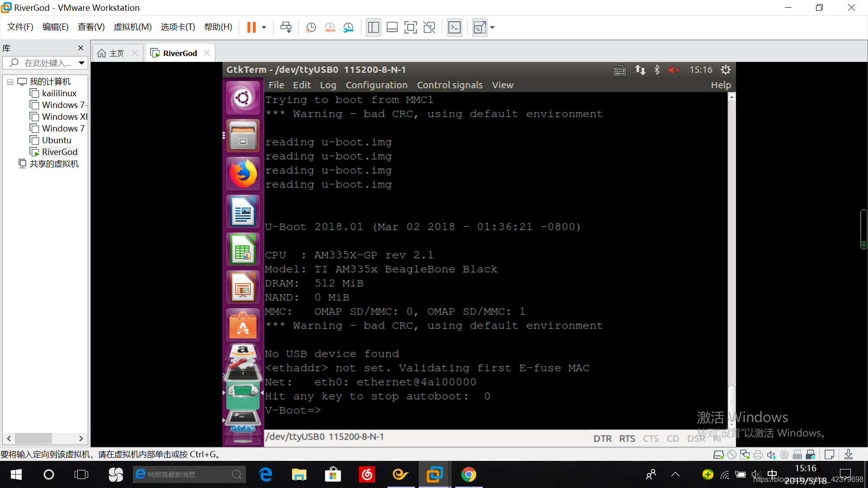The image size is (868, 488).
Task: Open GtkTerm View menu
Action: pos(503,85)
